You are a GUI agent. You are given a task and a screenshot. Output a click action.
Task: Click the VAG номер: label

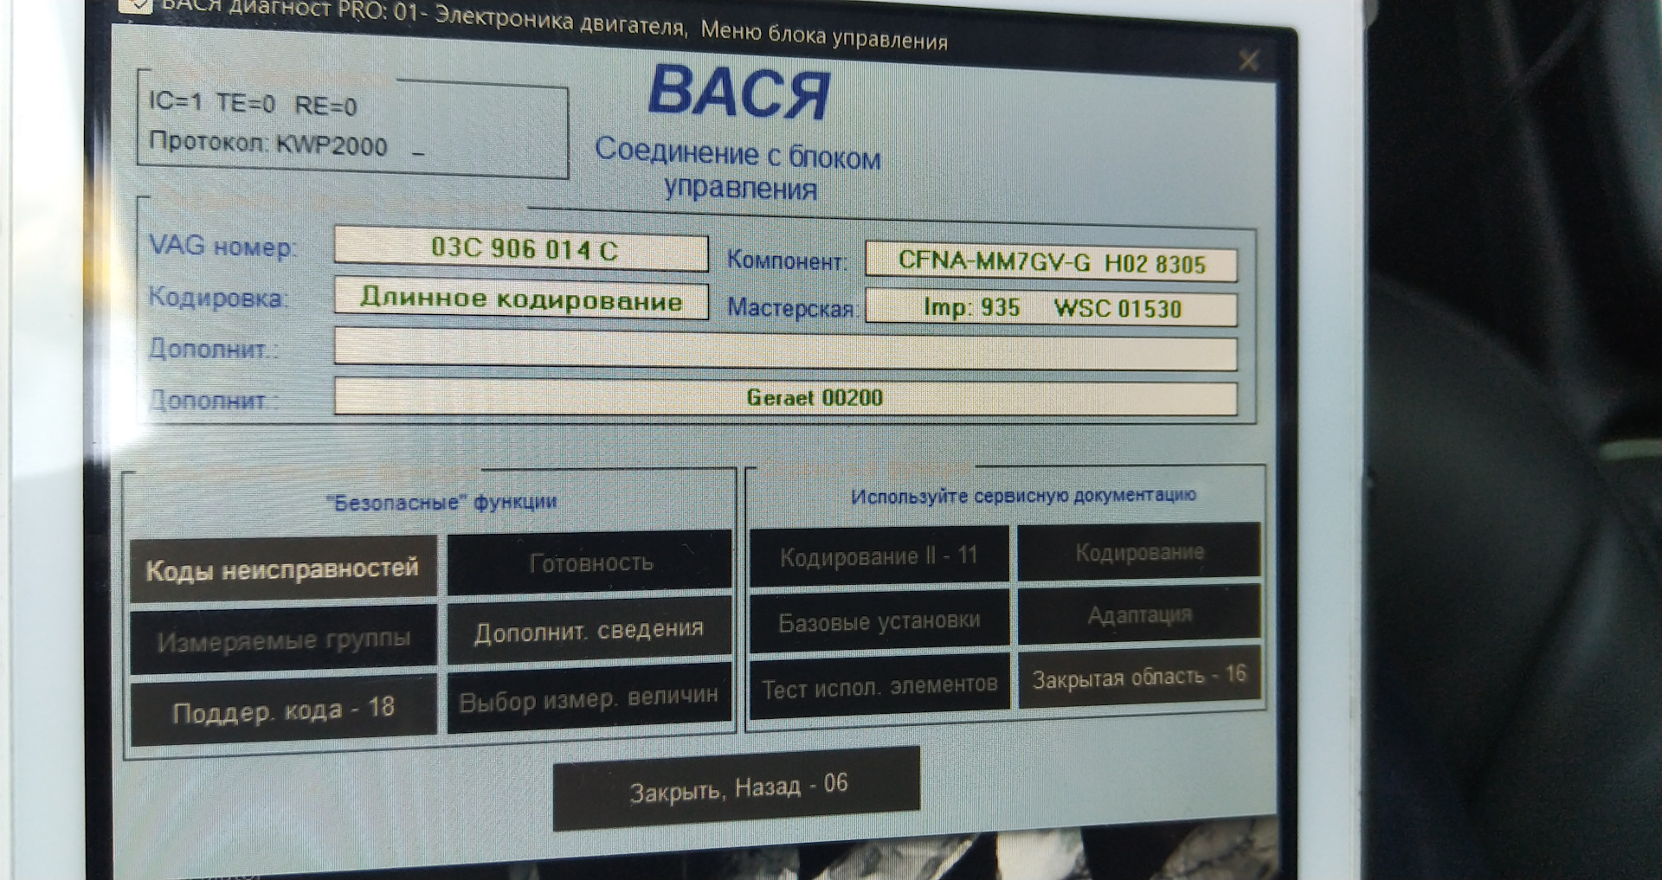(222, 246)
